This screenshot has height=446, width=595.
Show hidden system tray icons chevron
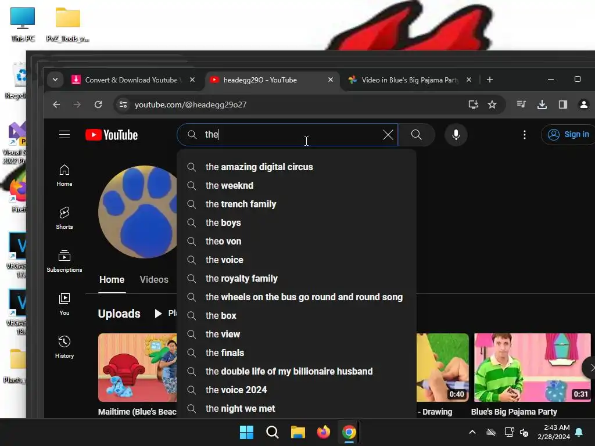pyautogui.click(x=472, y=432)
